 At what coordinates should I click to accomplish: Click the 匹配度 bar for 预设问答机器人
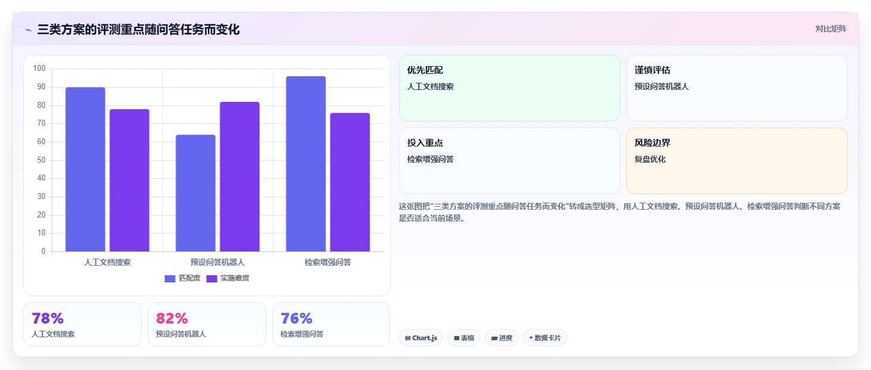click(x=195, y=193)
